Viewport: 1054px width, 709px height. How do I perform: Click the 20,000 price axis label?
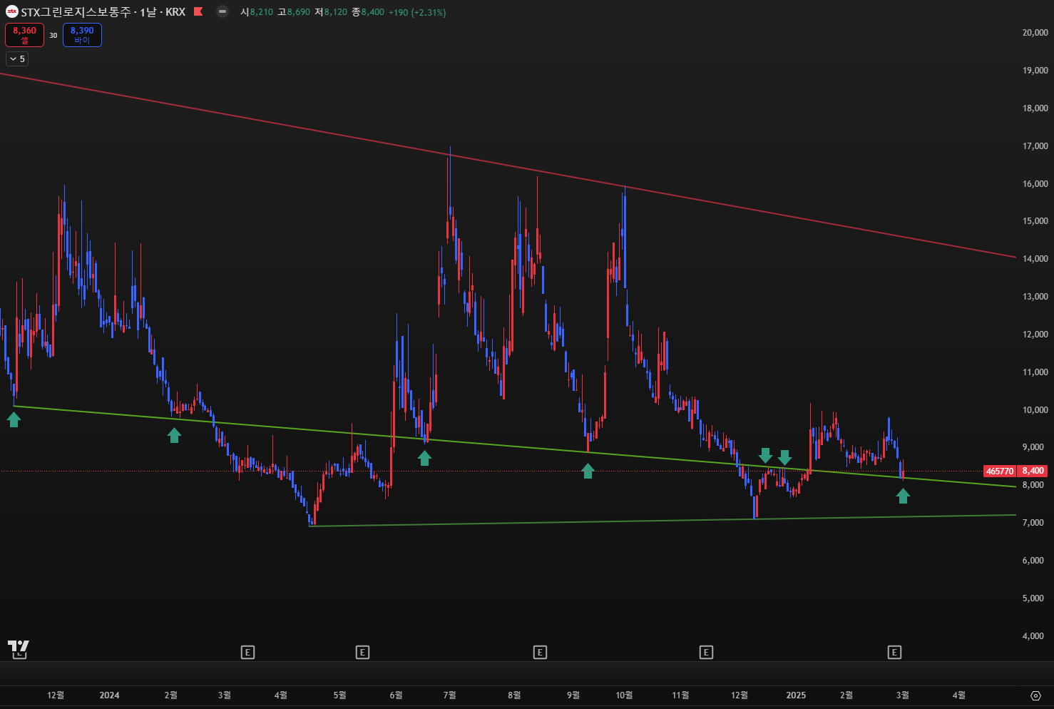pos(1035,33)
